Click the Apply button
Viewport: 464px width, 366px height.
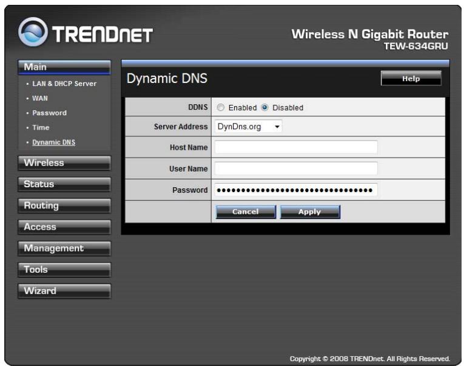310,211
